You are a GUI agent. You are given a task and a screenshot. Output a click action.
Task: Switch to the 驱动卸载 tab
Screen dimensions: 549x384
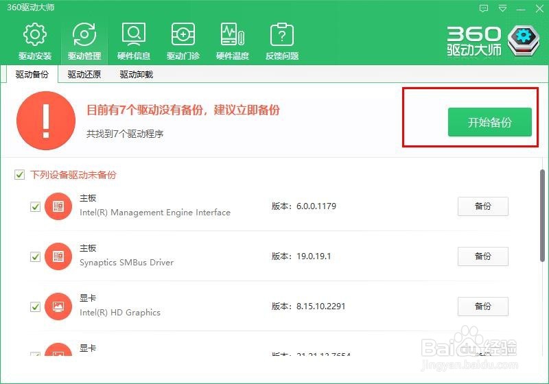click(136, 75)
